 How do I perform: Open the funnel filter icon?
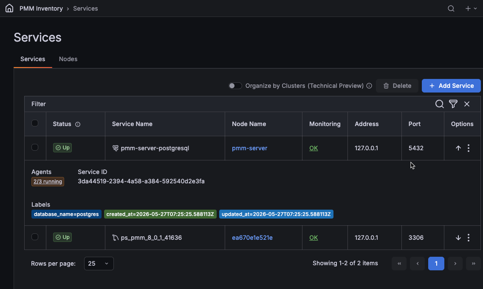(453, 104)
